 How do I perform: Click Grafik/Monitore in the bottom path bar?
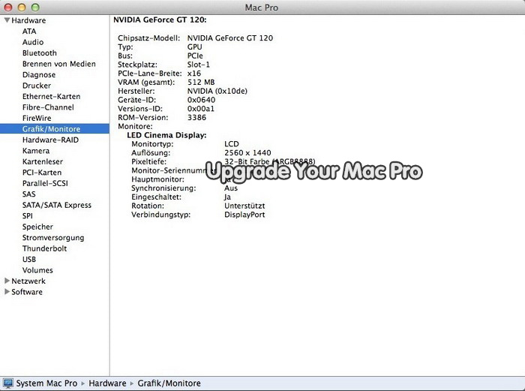coord(169,383)
